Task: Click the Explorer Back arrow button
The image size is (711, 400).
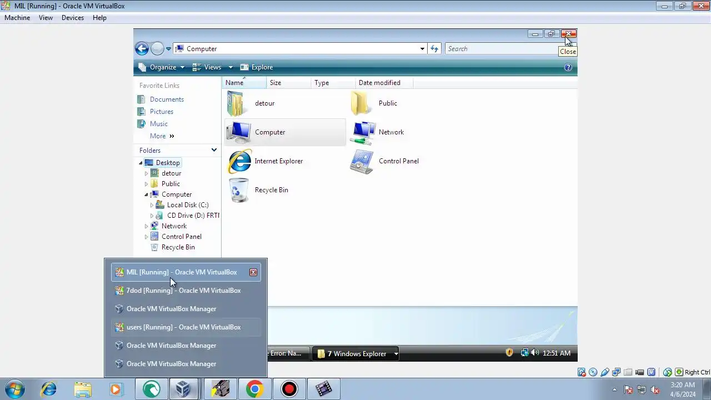Action: click(142, 49)
